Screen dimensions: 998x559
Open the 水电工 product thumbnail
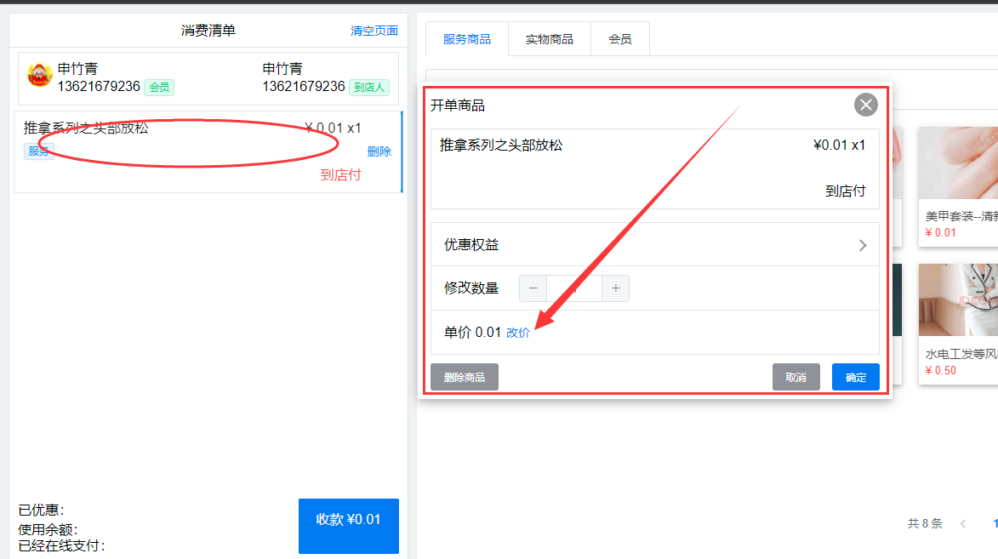coord(958,299)
